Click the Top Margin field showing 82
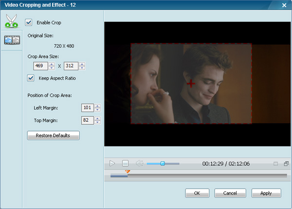The width and height of the screenshot is (292, 209). [87, 120]
